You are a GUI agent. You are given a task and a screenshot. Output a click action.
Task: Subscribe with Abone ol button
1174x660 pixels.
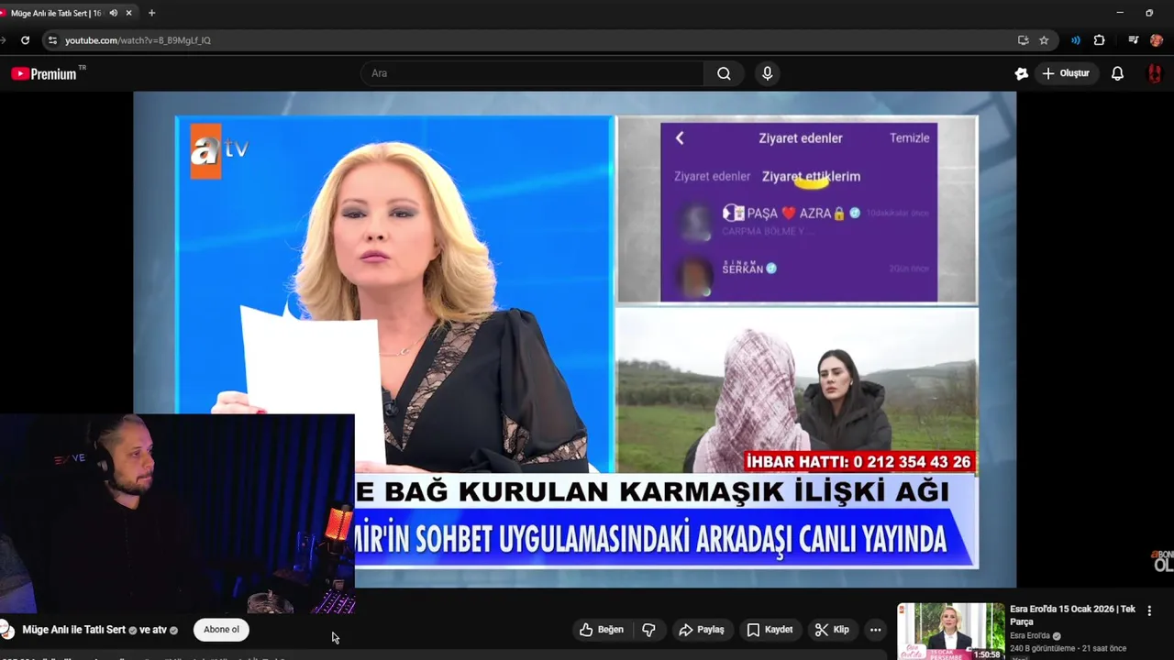[x=221, y=630]
